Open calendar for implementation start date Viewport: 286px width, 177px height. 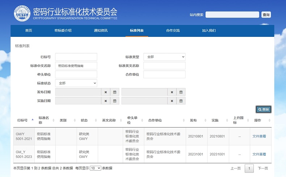[114, 101]
